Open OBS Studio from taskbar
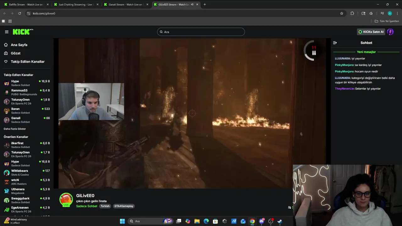402x226 pixels. click(271, 221)
